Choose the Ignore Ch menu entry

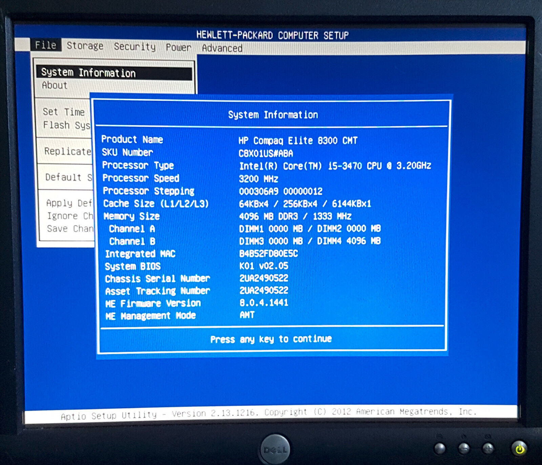coord(70,216)
